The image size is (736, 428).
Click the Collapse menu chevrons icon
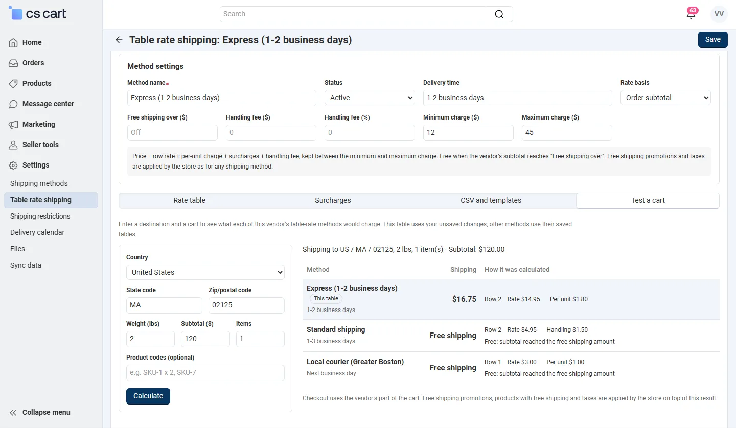[x=14, y=412]
